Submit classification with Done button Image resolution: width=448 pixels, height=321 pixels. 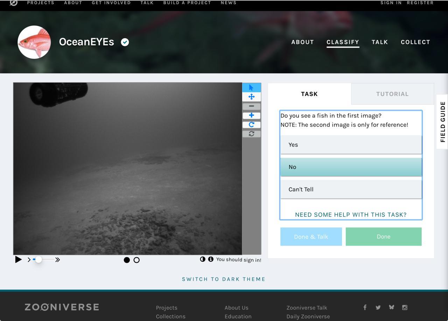pyautogui.click(x=384, y=237)
